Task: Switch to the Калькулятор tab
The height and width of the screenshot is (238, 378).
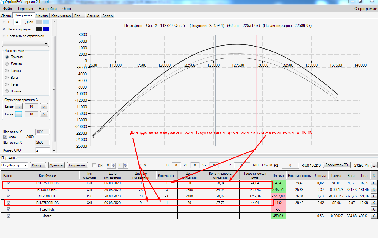Action: 61,16
